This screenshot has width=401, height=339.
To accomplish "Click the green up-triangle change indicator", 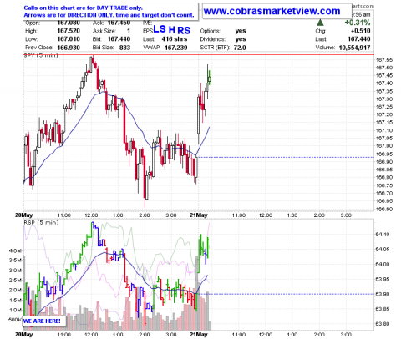I will coord(320,23).
